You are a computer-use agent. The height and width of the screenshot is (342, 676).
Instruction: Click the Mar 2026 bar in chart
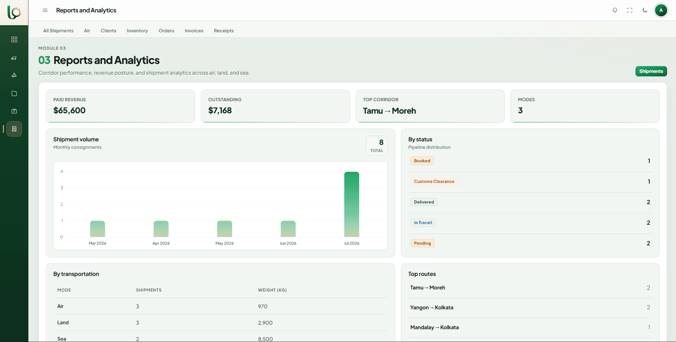[97, 229]
